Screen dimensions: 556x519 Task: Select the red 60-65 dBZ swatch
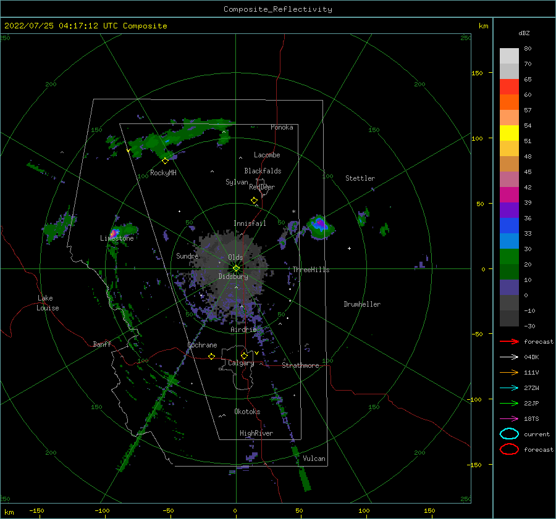(509, 87)
